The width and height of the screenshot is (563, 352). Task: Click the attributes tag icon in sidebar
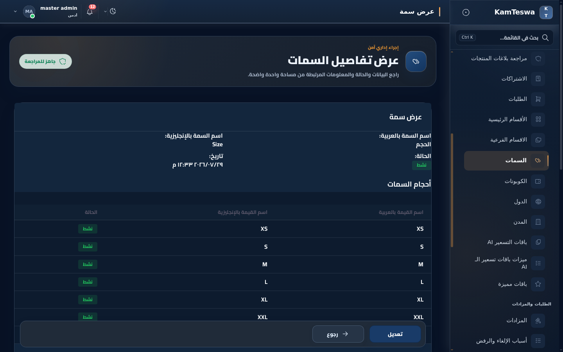[x=538, y=160]
